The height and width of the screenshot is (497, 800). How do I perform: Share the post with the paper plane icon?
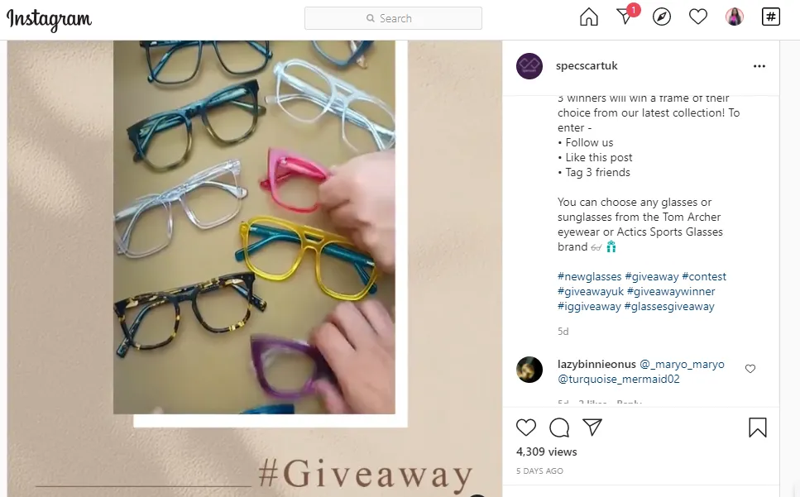592,428
